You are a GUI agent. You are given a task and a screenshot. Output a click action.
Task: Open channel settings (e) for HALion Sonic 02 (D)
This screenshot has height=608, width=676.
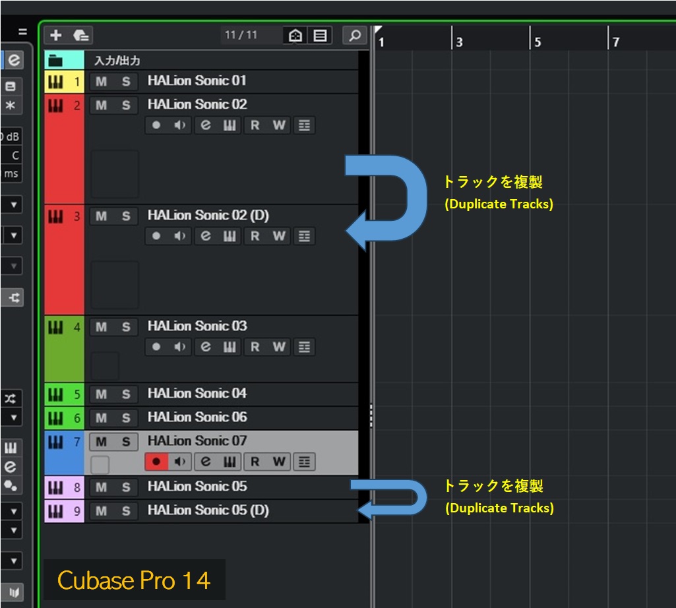click(x=206, y=236)
